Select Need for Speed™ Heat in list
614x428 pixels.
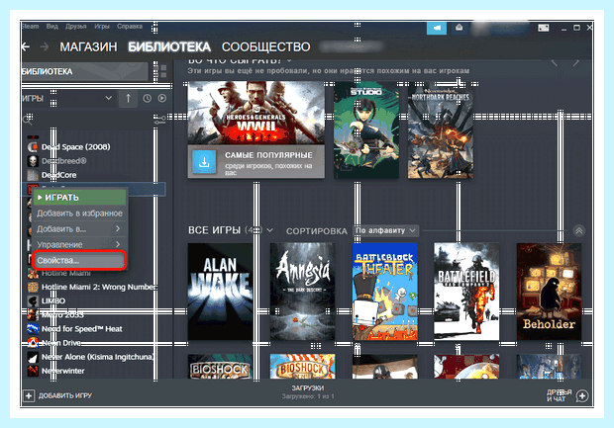(82, 329)
